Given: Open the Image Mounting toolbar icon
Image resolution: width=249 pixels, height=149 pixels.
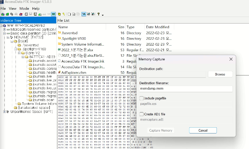Looking at the screenshot, I should tap(12, 14).
